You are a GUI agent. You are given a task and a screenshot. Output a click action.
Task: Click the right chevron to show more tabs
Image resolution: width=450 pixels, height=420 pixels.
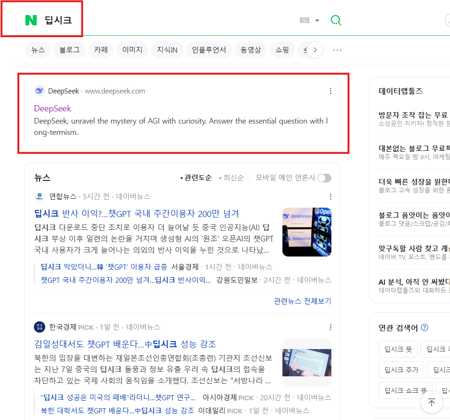[x=315, y=50]
